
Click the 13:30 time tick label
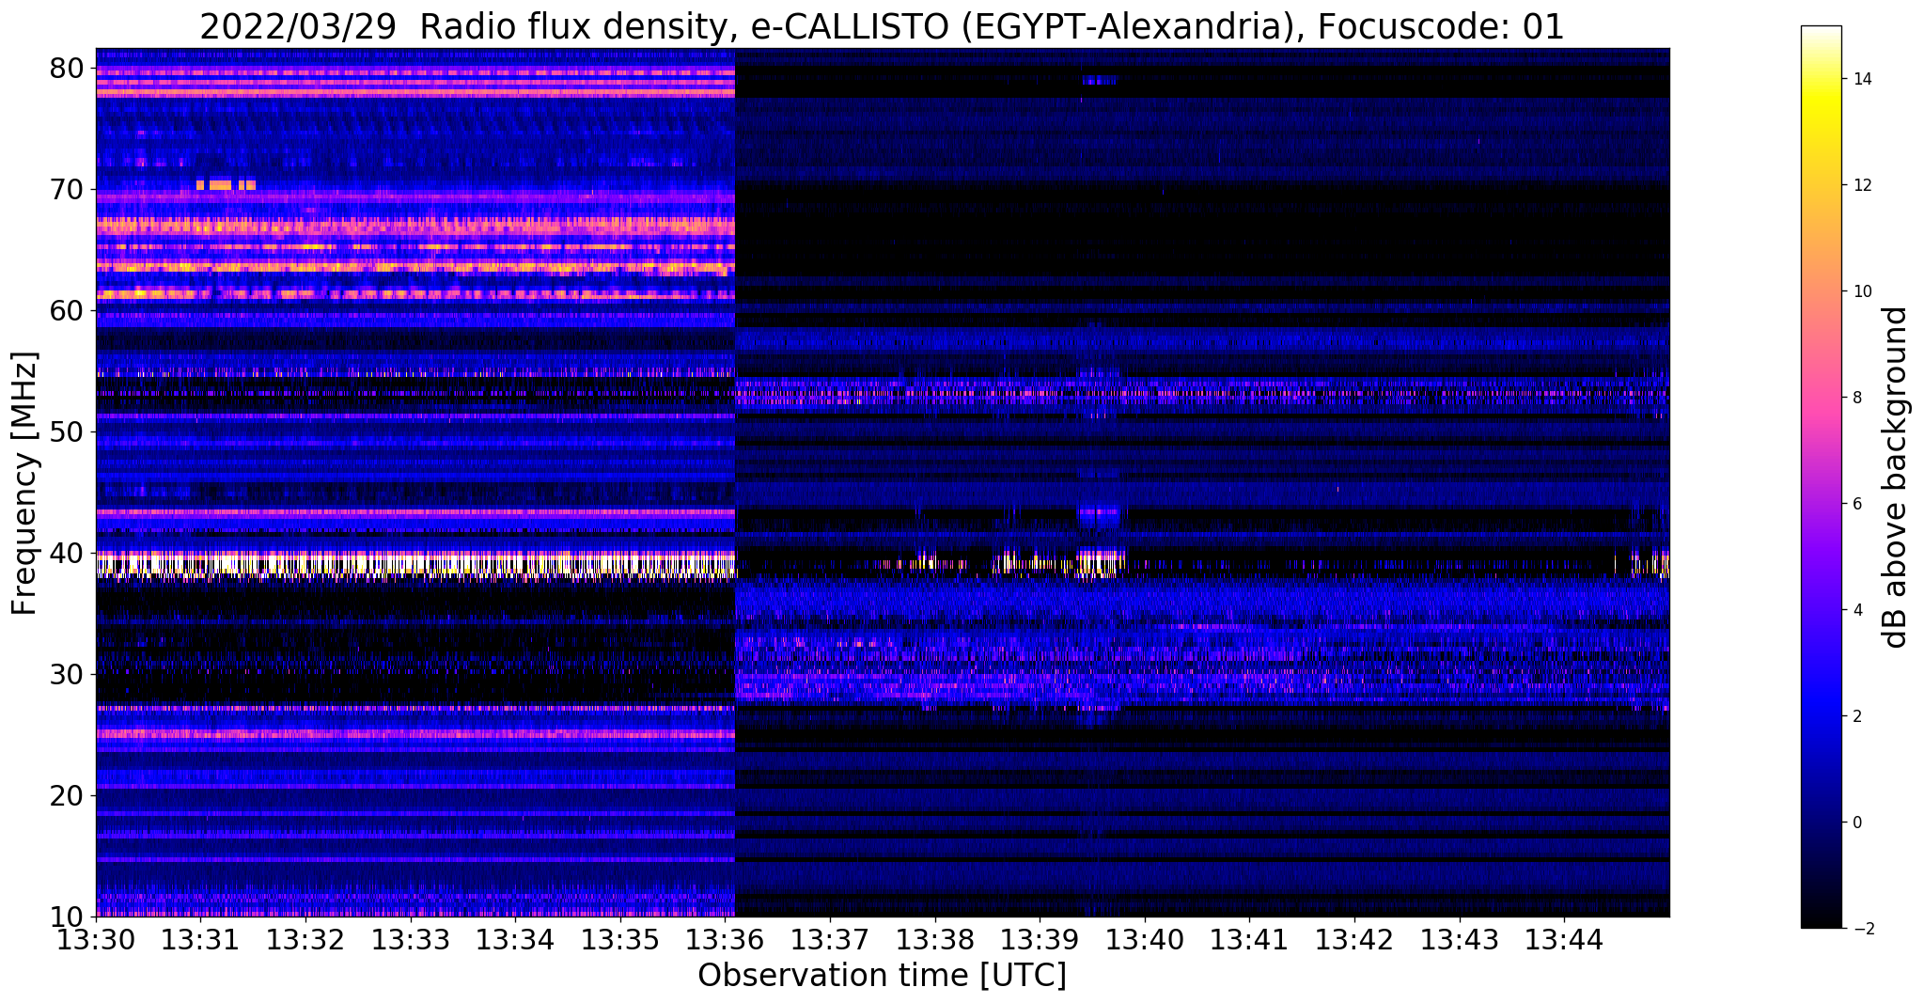[x=96, y=939]
